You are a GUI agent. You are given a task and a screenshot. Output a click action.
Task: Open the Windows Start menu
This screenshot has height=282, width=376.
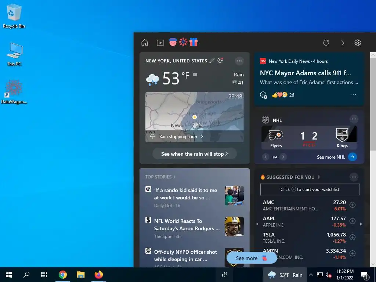pos(9,275)
